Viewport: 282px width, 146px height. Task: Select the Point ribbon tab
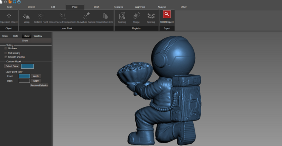point(75,7)
